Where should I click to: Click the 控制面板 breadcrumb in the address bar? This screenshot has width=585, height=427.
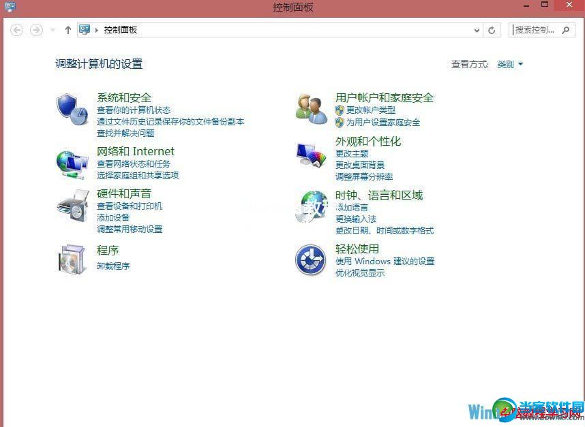click(121, 30)
